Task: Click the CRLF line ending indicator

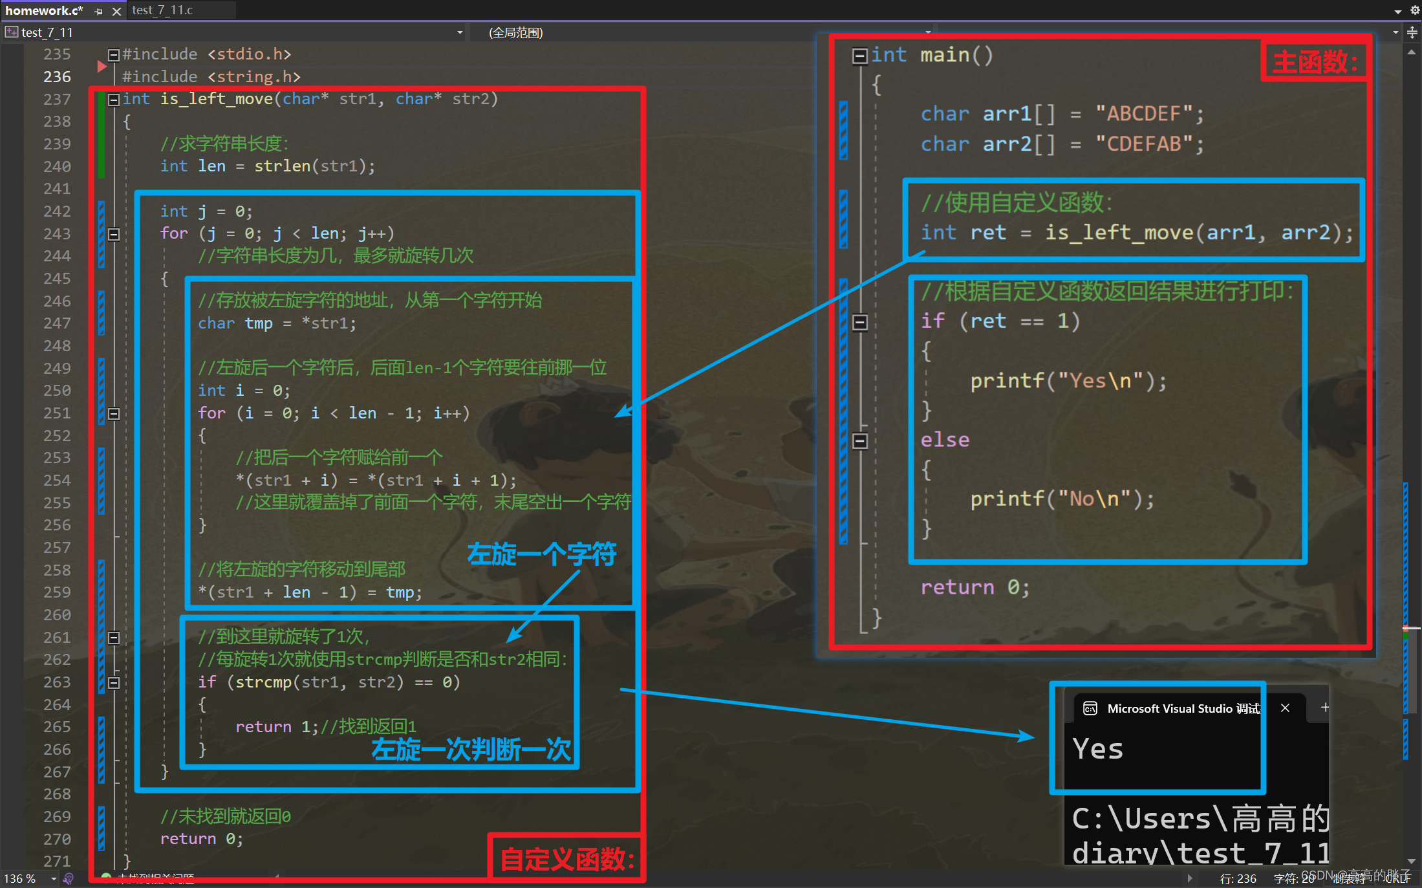Action: [x=1397, y=878]
